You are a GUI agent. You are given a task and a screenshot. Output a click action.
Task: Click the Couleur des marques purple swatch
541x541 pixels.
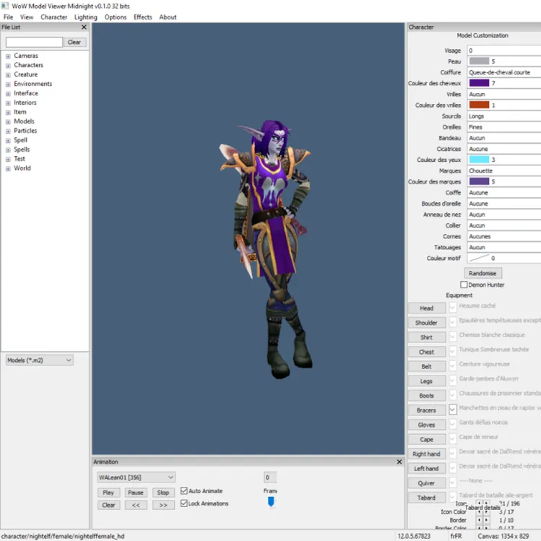point(479,181)
